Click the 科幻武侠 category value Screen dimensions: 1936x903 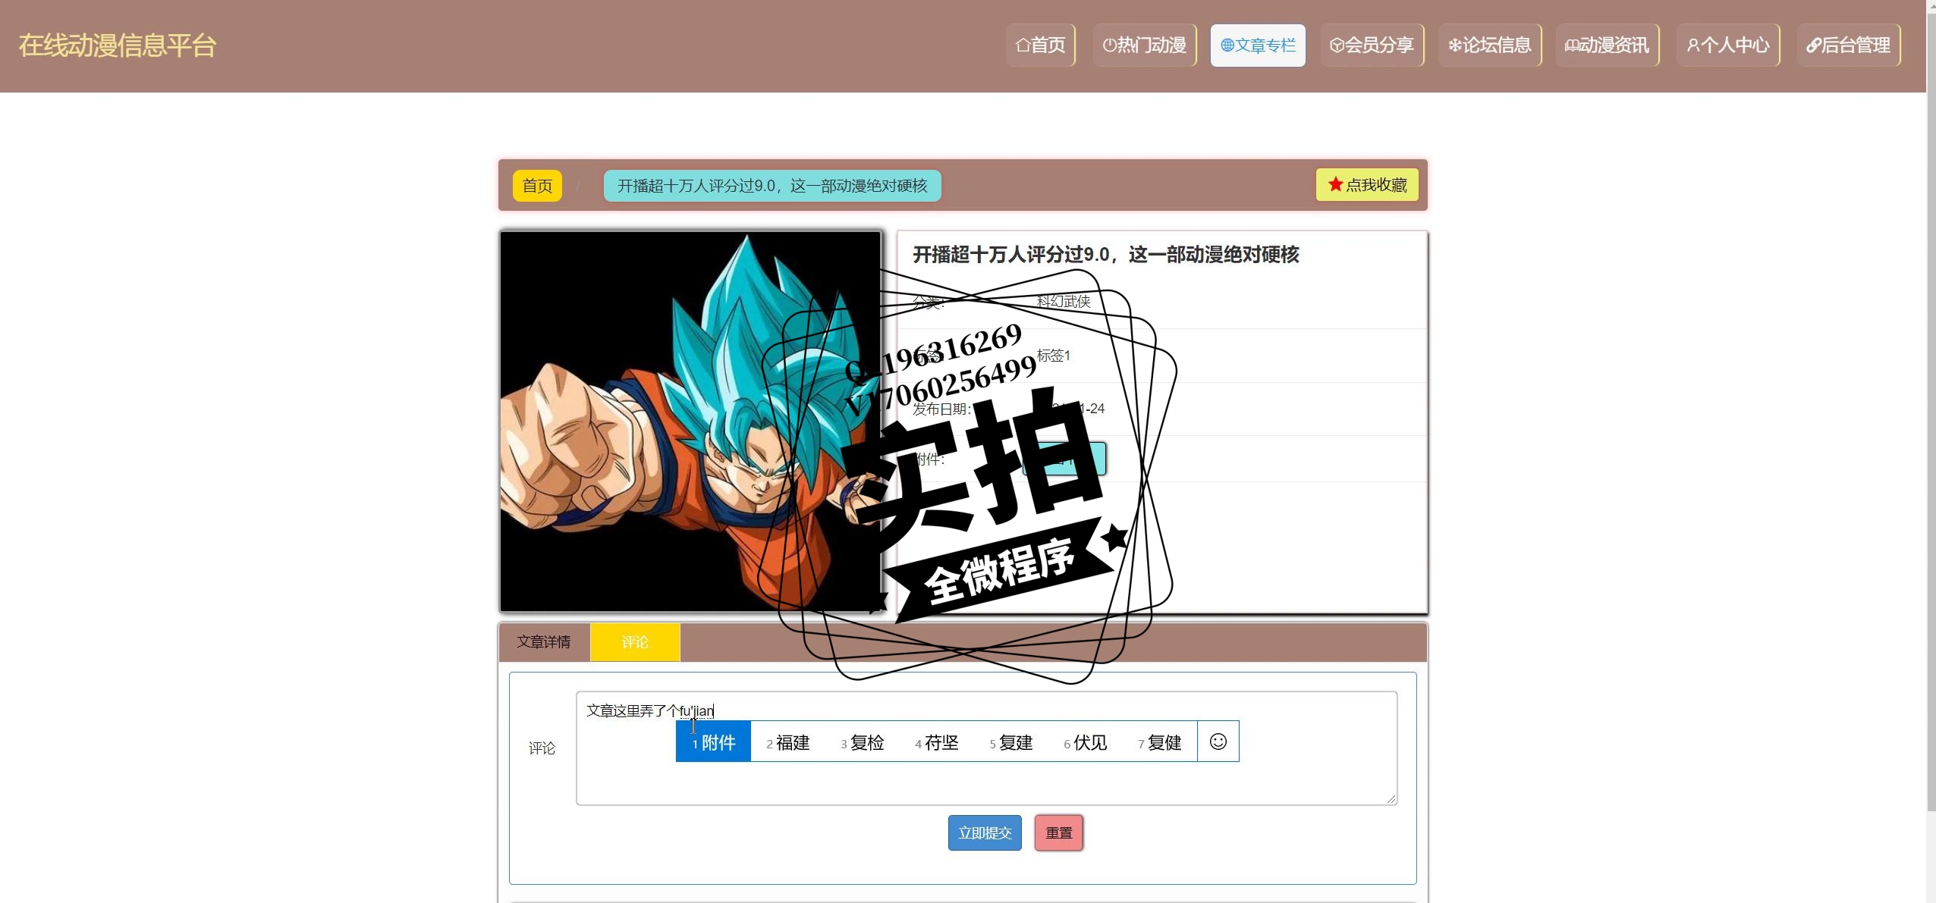tap(1063, 302)
